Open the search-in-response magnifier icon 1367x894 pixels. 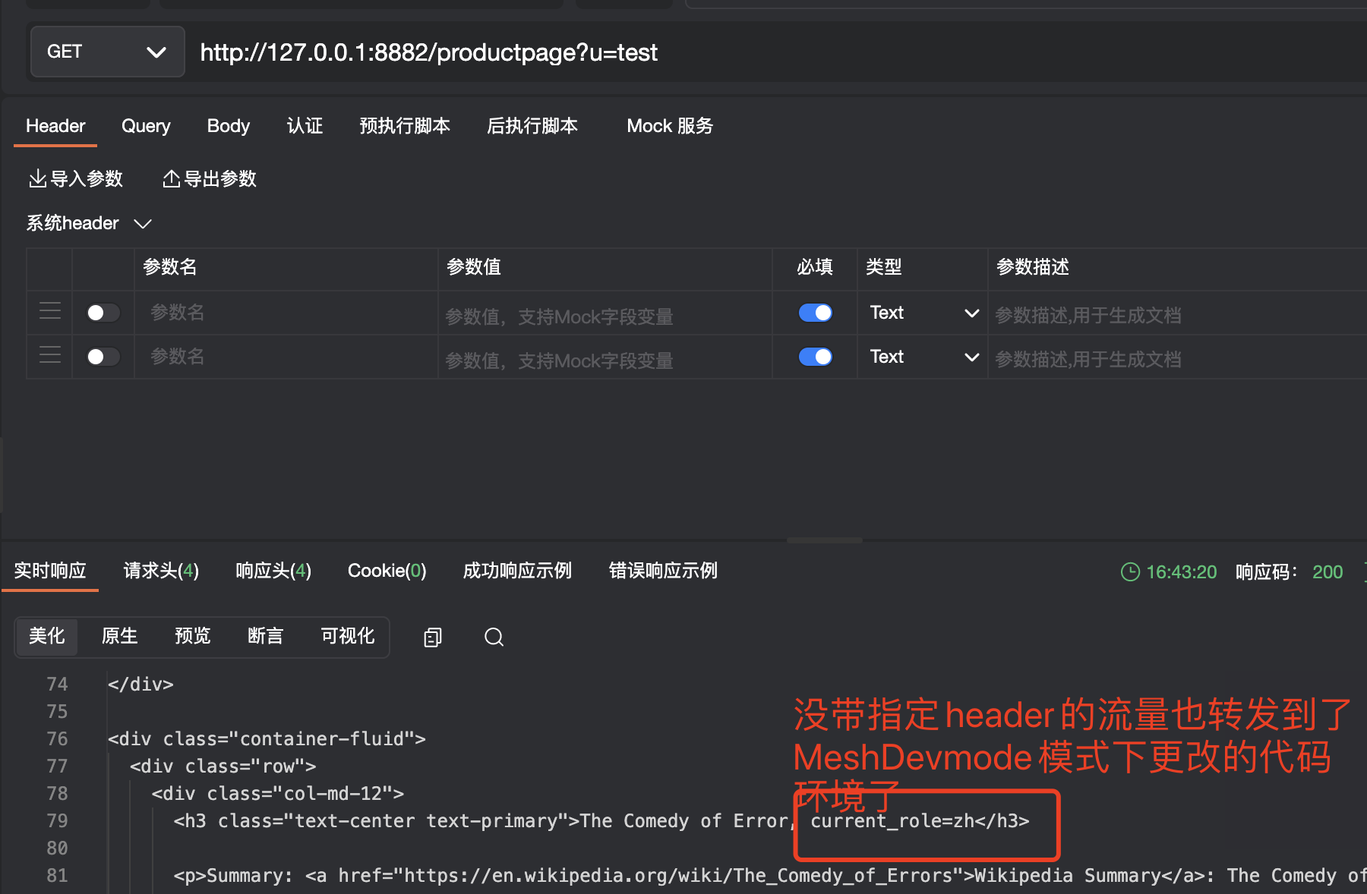coord(494,637)
